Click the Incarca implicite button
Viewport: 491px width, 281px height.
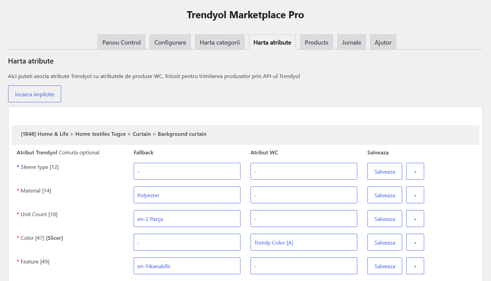pos(34,94)
